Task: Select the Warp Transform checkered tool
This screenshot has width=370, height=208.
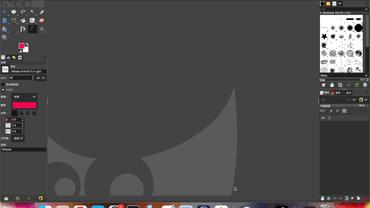Action: pyautogui.click(x=14, y=21)
